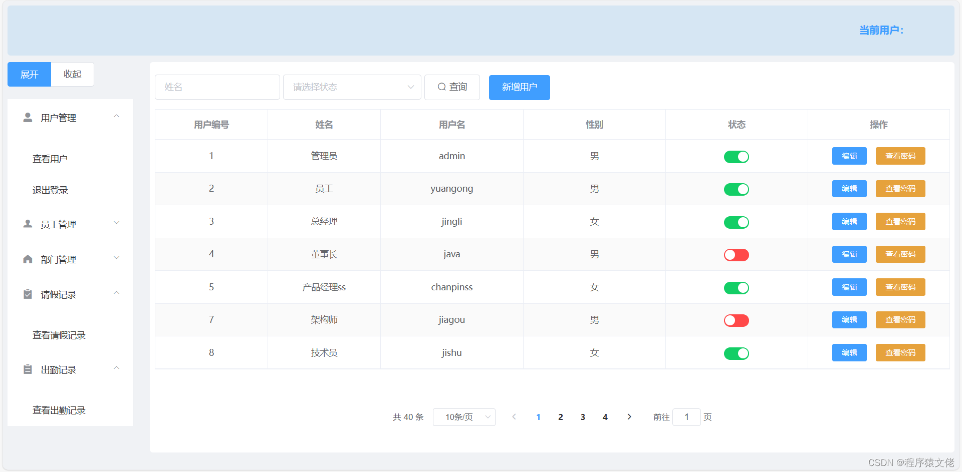Screen dimensions: 962x472
Task: Click the 用户编号 column header
Action: 211,125
